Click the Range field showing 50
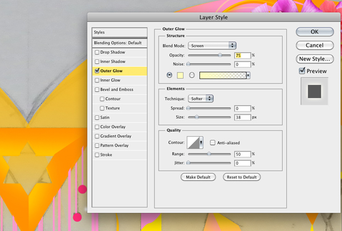Image resolution: width=342 pixels, height=231 pixels. click(243, 154)
